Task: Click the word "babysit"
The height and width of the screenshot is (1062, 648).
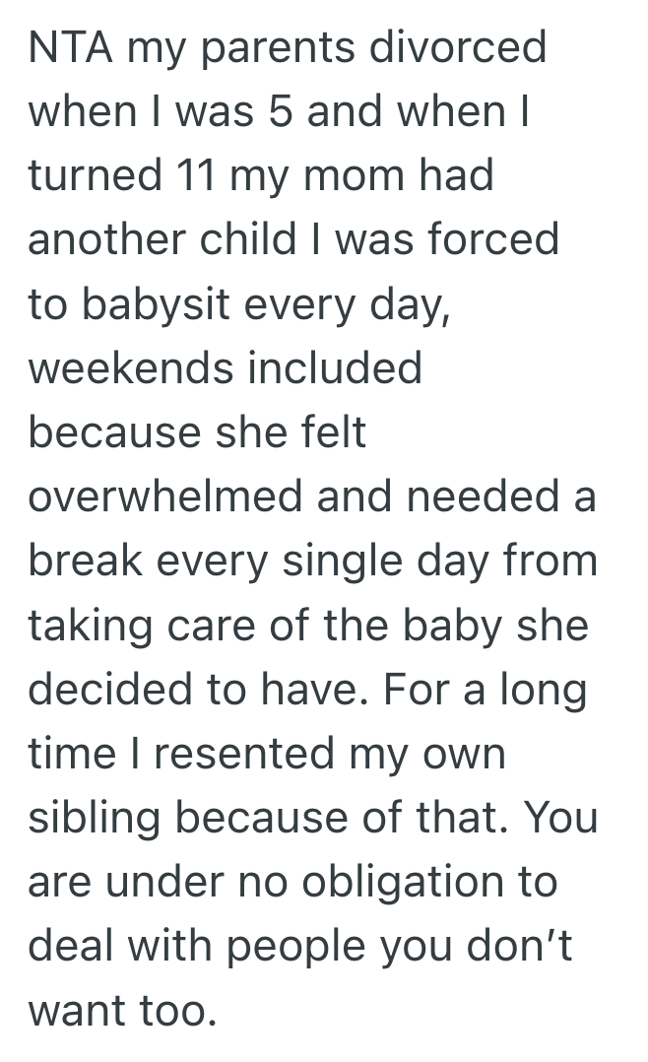Action: pyautogui.click(x=152, y=304)
